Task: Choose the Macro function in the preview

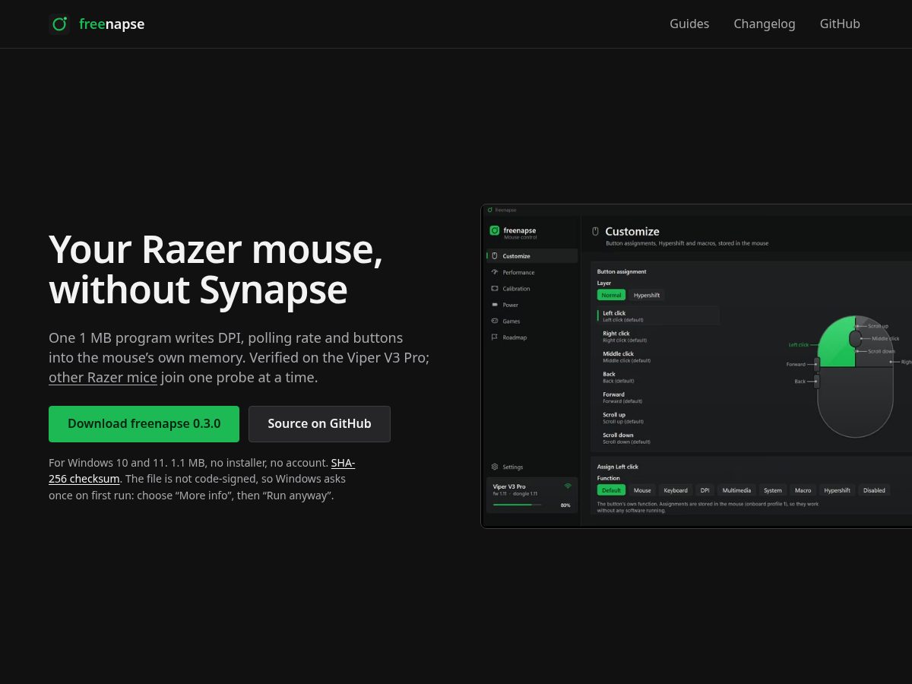Action: click(803, 490)
